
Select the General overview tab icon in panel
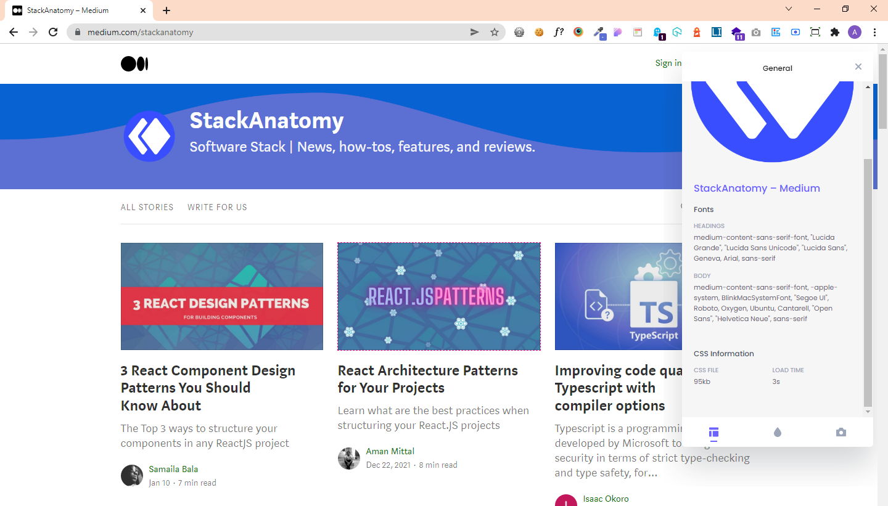click(714, 433)
